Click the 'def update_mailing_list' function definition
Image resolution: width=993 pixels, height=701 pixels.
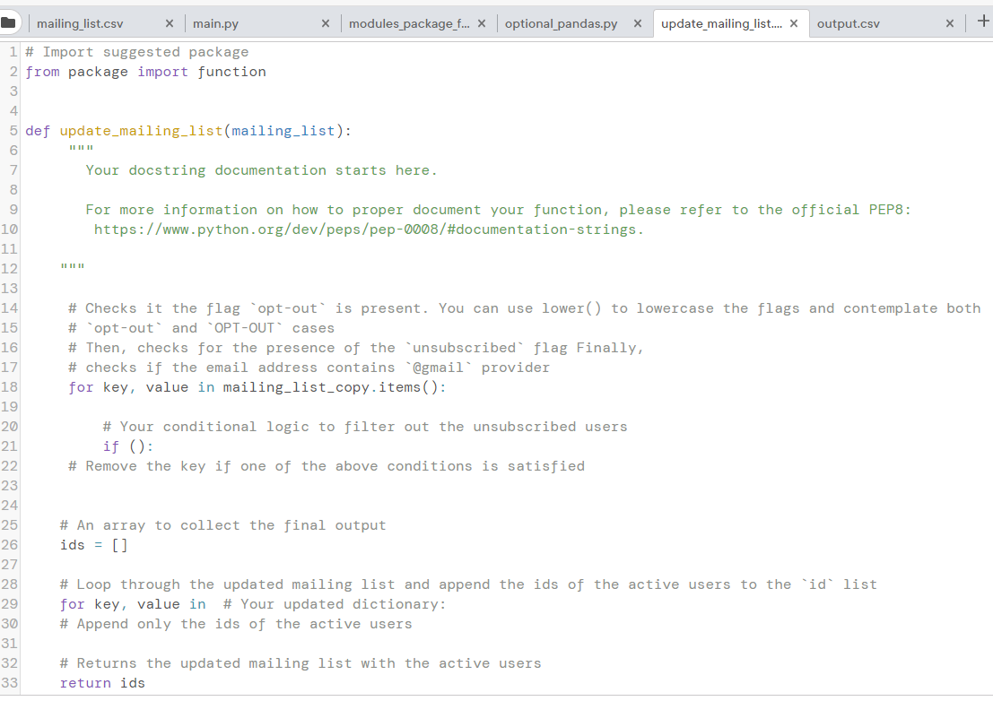pos(188,130)
